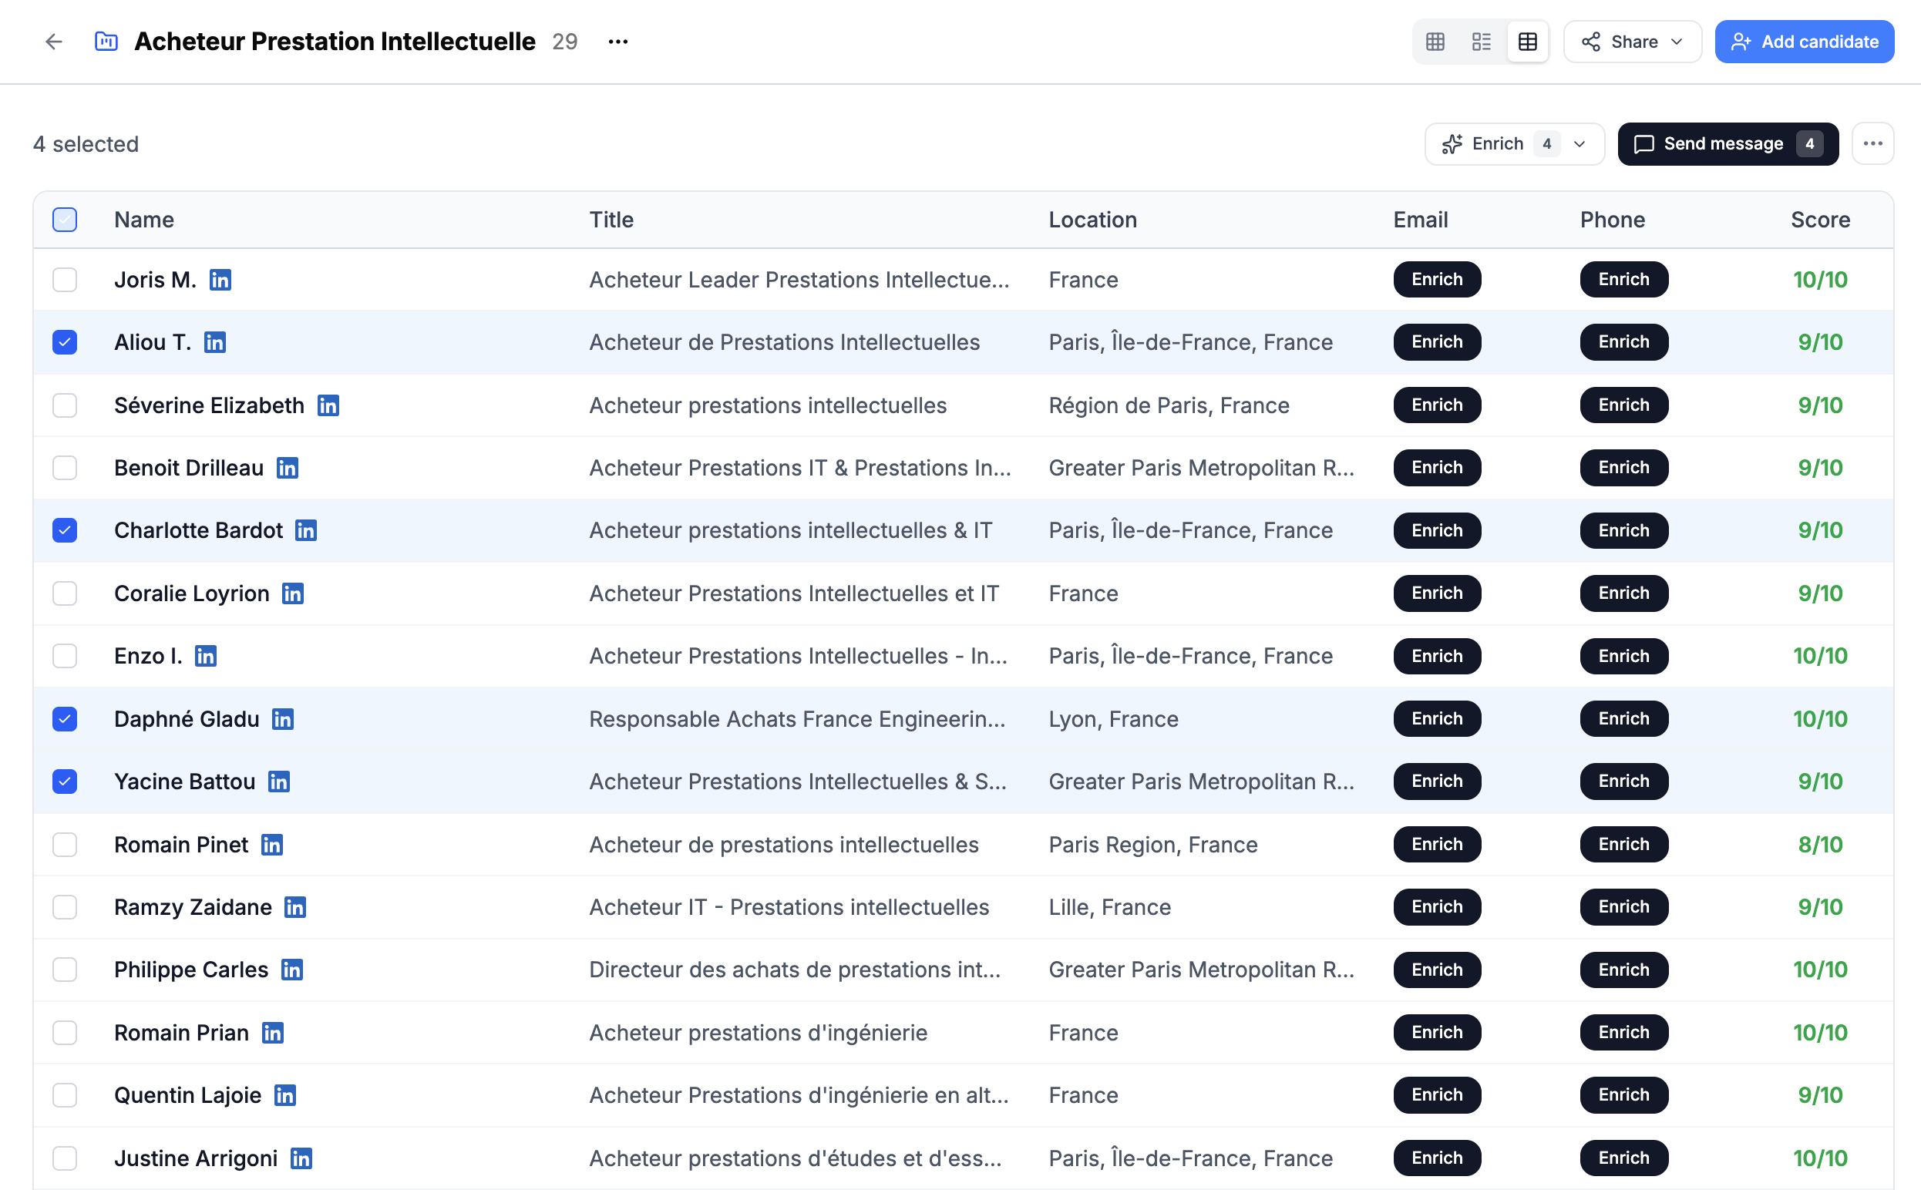Enrich email for Romain Pinet

(x=1436, y=844)
